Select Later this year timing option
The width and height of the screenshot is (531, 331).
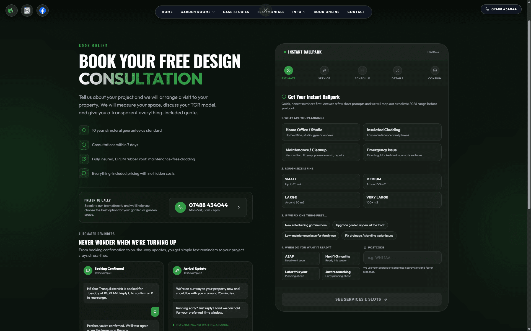(x=301, y=274)
